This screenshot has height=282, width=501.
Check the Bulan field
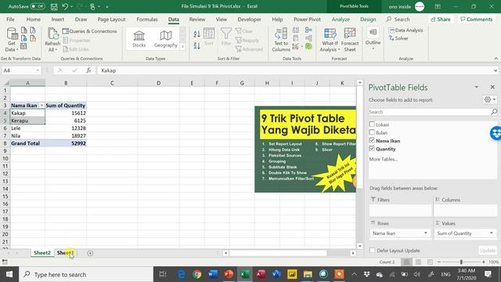tap(372, 132)
